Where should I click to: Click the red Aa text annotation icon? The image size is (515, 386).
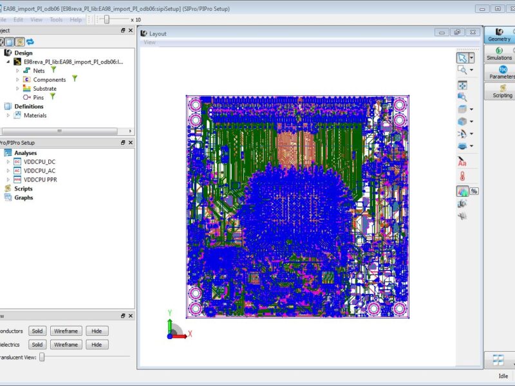(462, 163)
